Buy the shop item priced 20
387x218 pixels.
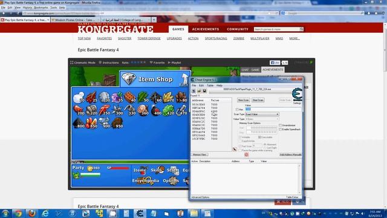coord(79,97)
